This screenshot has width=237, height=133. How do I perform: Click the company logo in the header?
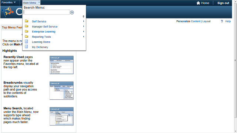coord(7,12)
